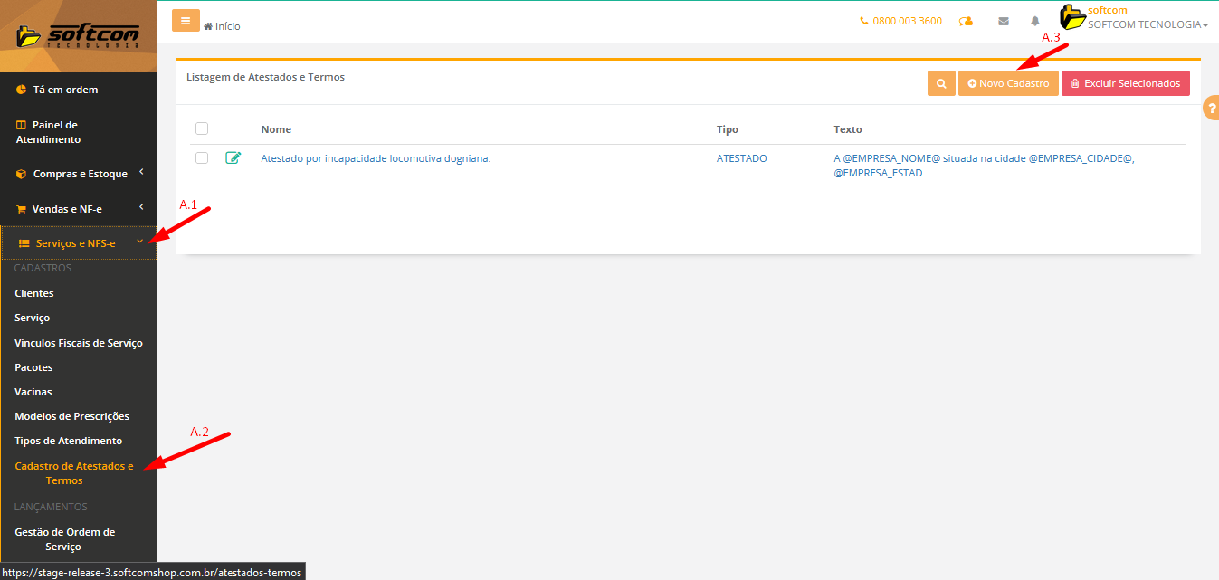Click the chat support icon in header

point(966,21)
